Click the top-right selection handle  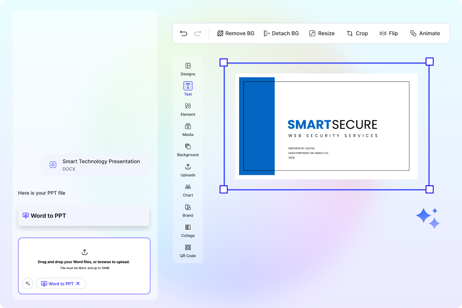click(x=430, y=61)
